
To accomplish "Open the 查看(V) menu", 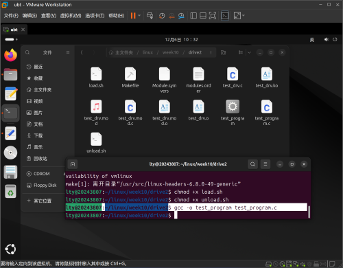I will point(49,16).
